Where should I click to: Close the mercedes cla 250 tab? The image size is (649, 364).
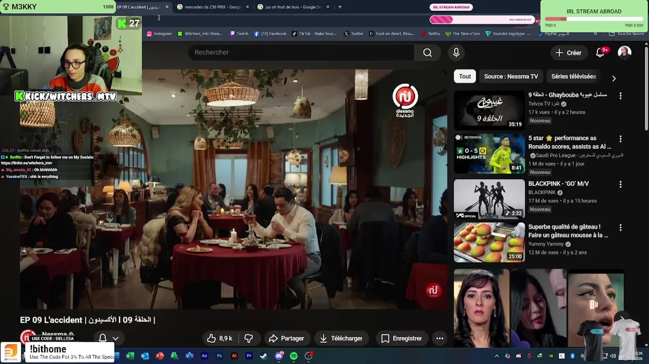(x=247, y=7)
